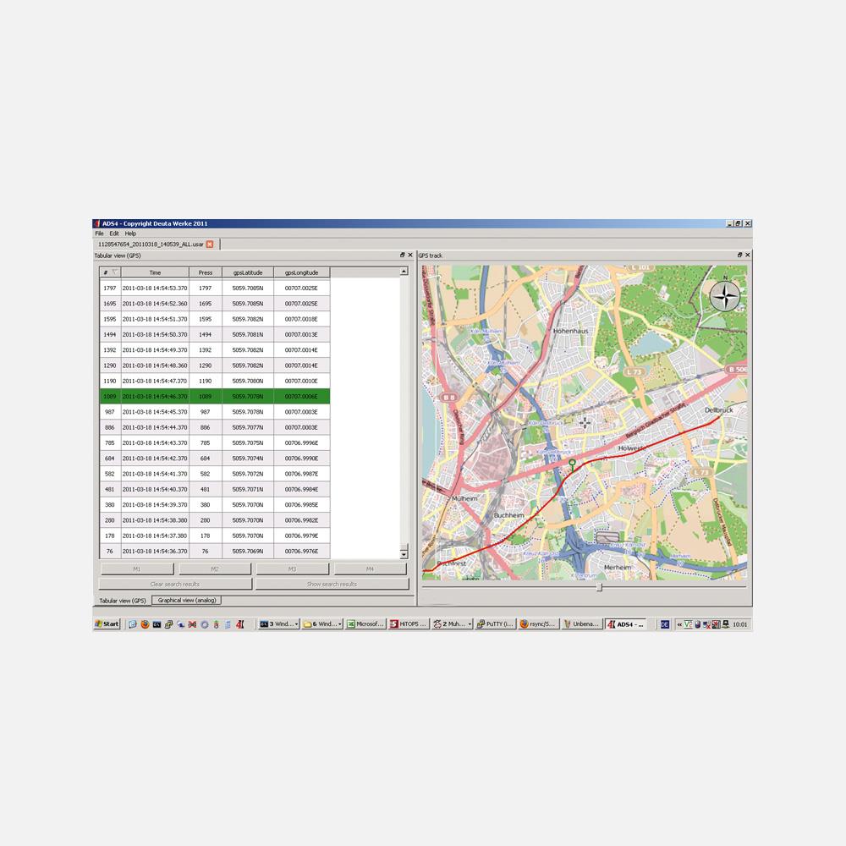This screenshot has width=846, height=846.
Task: Click longitude cell 00706.9979E
Action: tap(302, 536)
